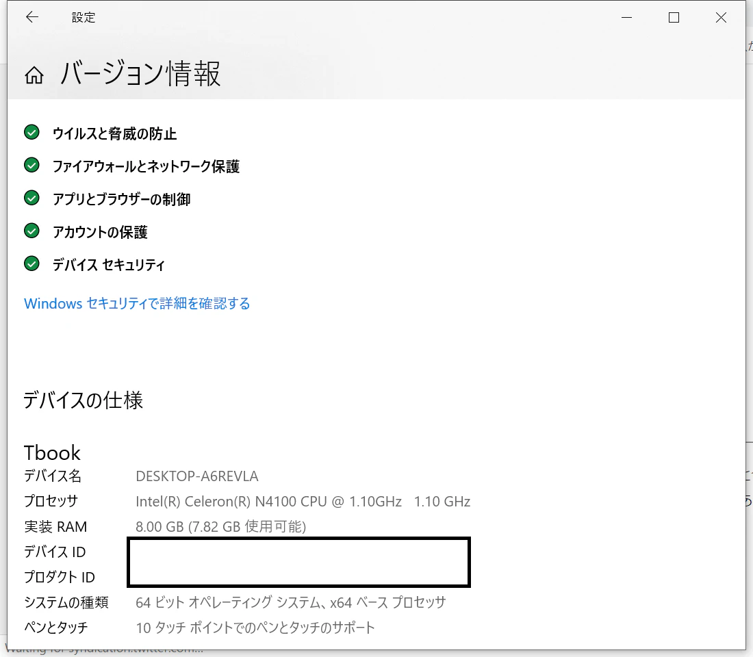Select the デバイス セキュリティ text
The image size is (753, 657).
tap(109, 265)
